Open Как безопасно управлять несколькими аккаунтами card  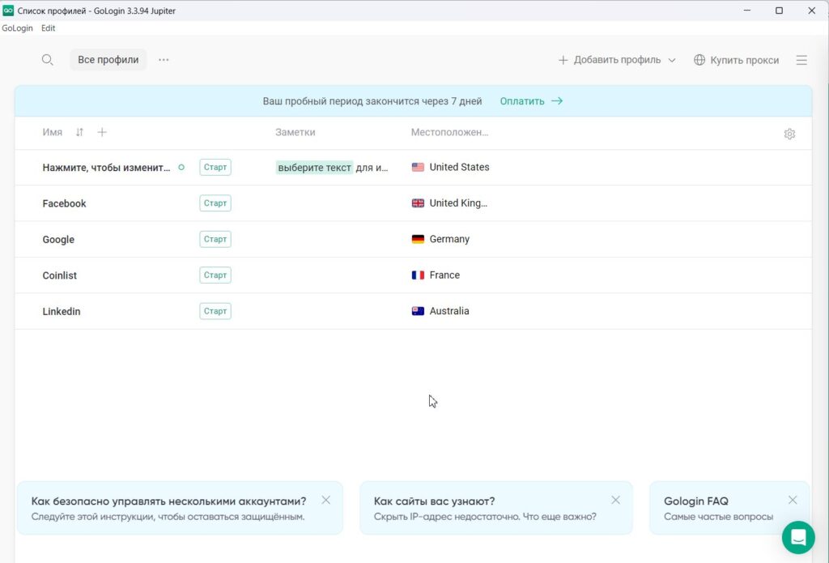180,508
